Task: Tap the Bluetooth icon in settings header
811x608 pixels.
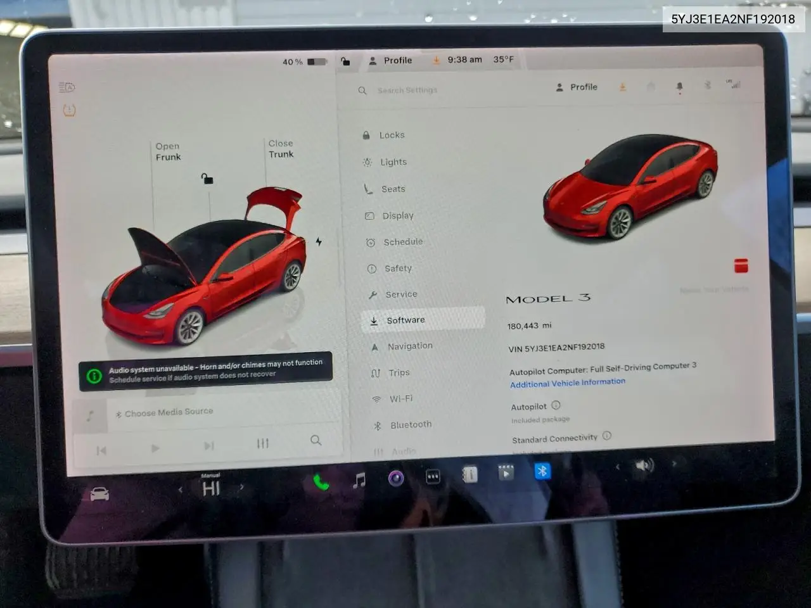Action: [x=708, y=85]
